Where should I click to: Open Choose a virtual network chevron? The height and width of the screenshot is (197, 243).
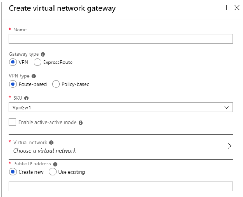coord(229,146)
